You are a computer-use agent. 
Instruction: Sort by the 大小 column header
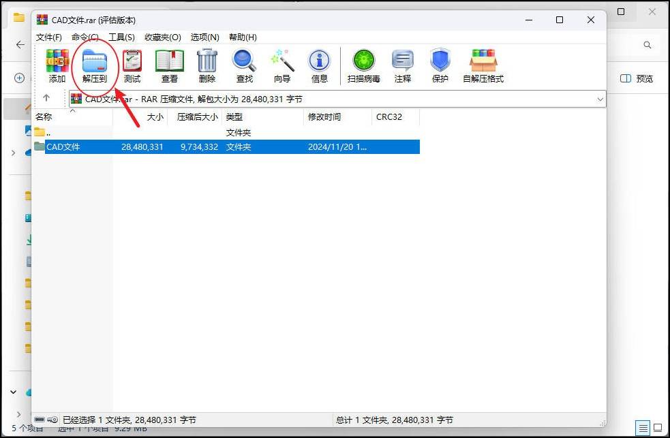click(x=155, y=117)
